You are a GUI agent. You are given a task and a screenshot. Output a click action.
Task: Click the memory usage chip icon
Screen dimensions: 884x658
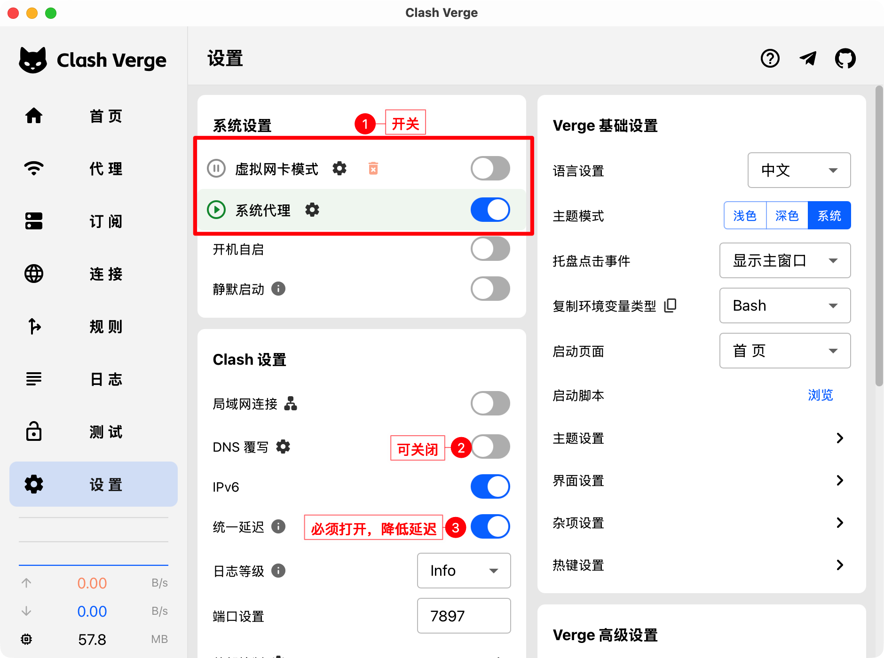coord(26,639)
